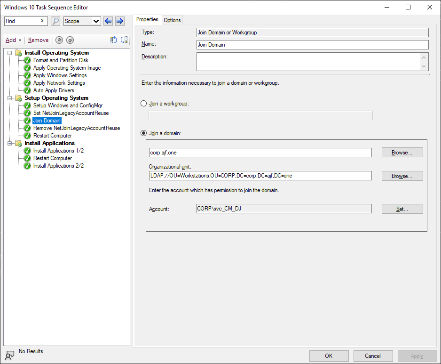
Task: Collapse Setup Operating System group
Action: [x=10, y=98]
